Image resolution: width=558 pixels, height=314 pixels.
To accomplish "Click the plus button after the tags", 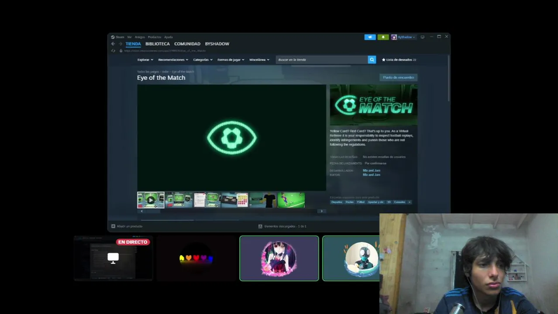I will [409, 202].
